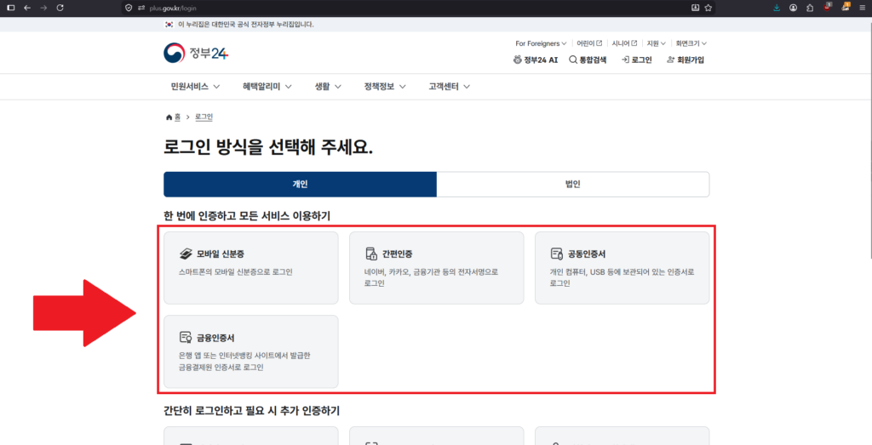Open the 민원서비스 menu
This screenshot has width=872, height=445.
tap(195, 87)
